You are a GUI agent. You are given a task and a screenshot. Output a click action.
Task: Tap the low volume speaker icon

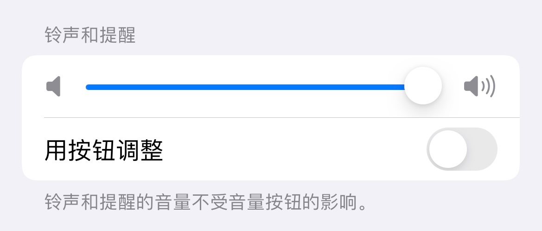54,86
